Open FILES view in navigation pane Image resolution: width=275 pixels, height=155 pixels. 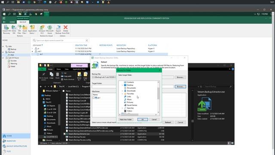(x=16, y=151)
